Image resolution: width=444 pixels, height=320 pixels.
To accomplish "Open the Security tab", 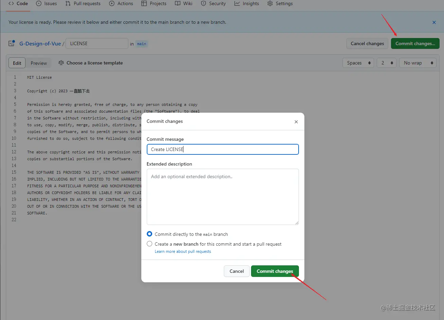I will coord(213,3).
